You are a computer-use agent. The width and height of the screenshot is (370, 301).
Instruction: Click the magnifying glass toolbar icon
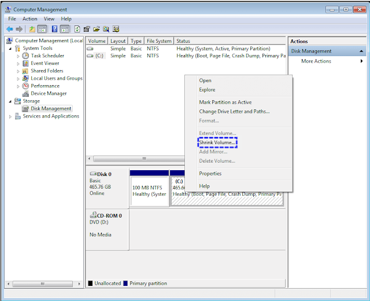pos(106,29)
